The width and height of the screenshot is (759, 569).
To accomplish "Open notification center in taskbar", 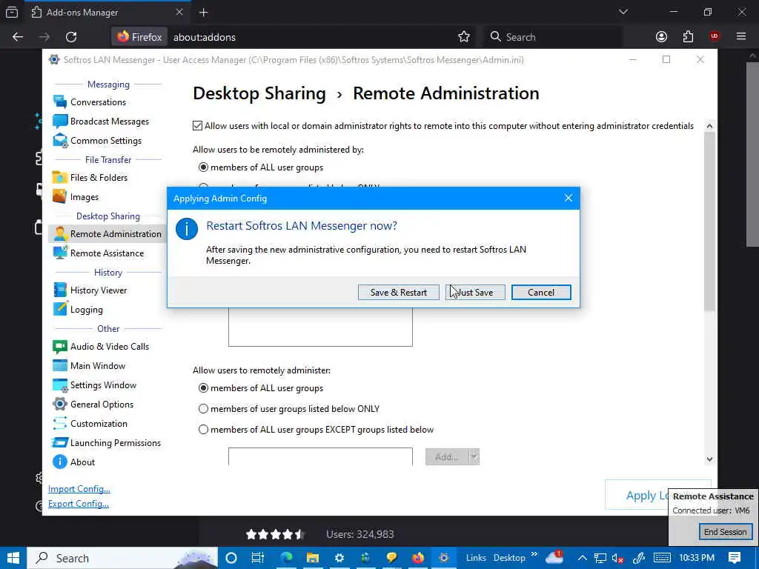I will pyautogui.click(x=735, y=558).
